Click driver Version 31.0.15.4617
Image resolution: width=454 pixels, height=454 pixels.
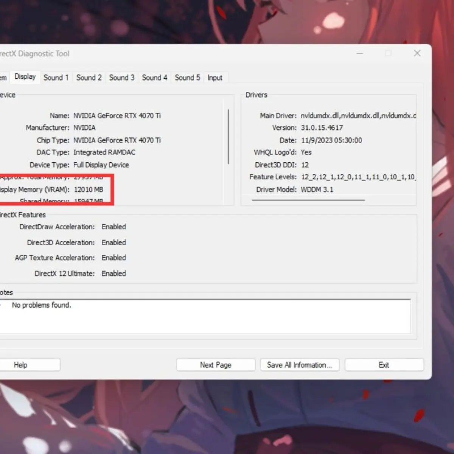point(322,127)
